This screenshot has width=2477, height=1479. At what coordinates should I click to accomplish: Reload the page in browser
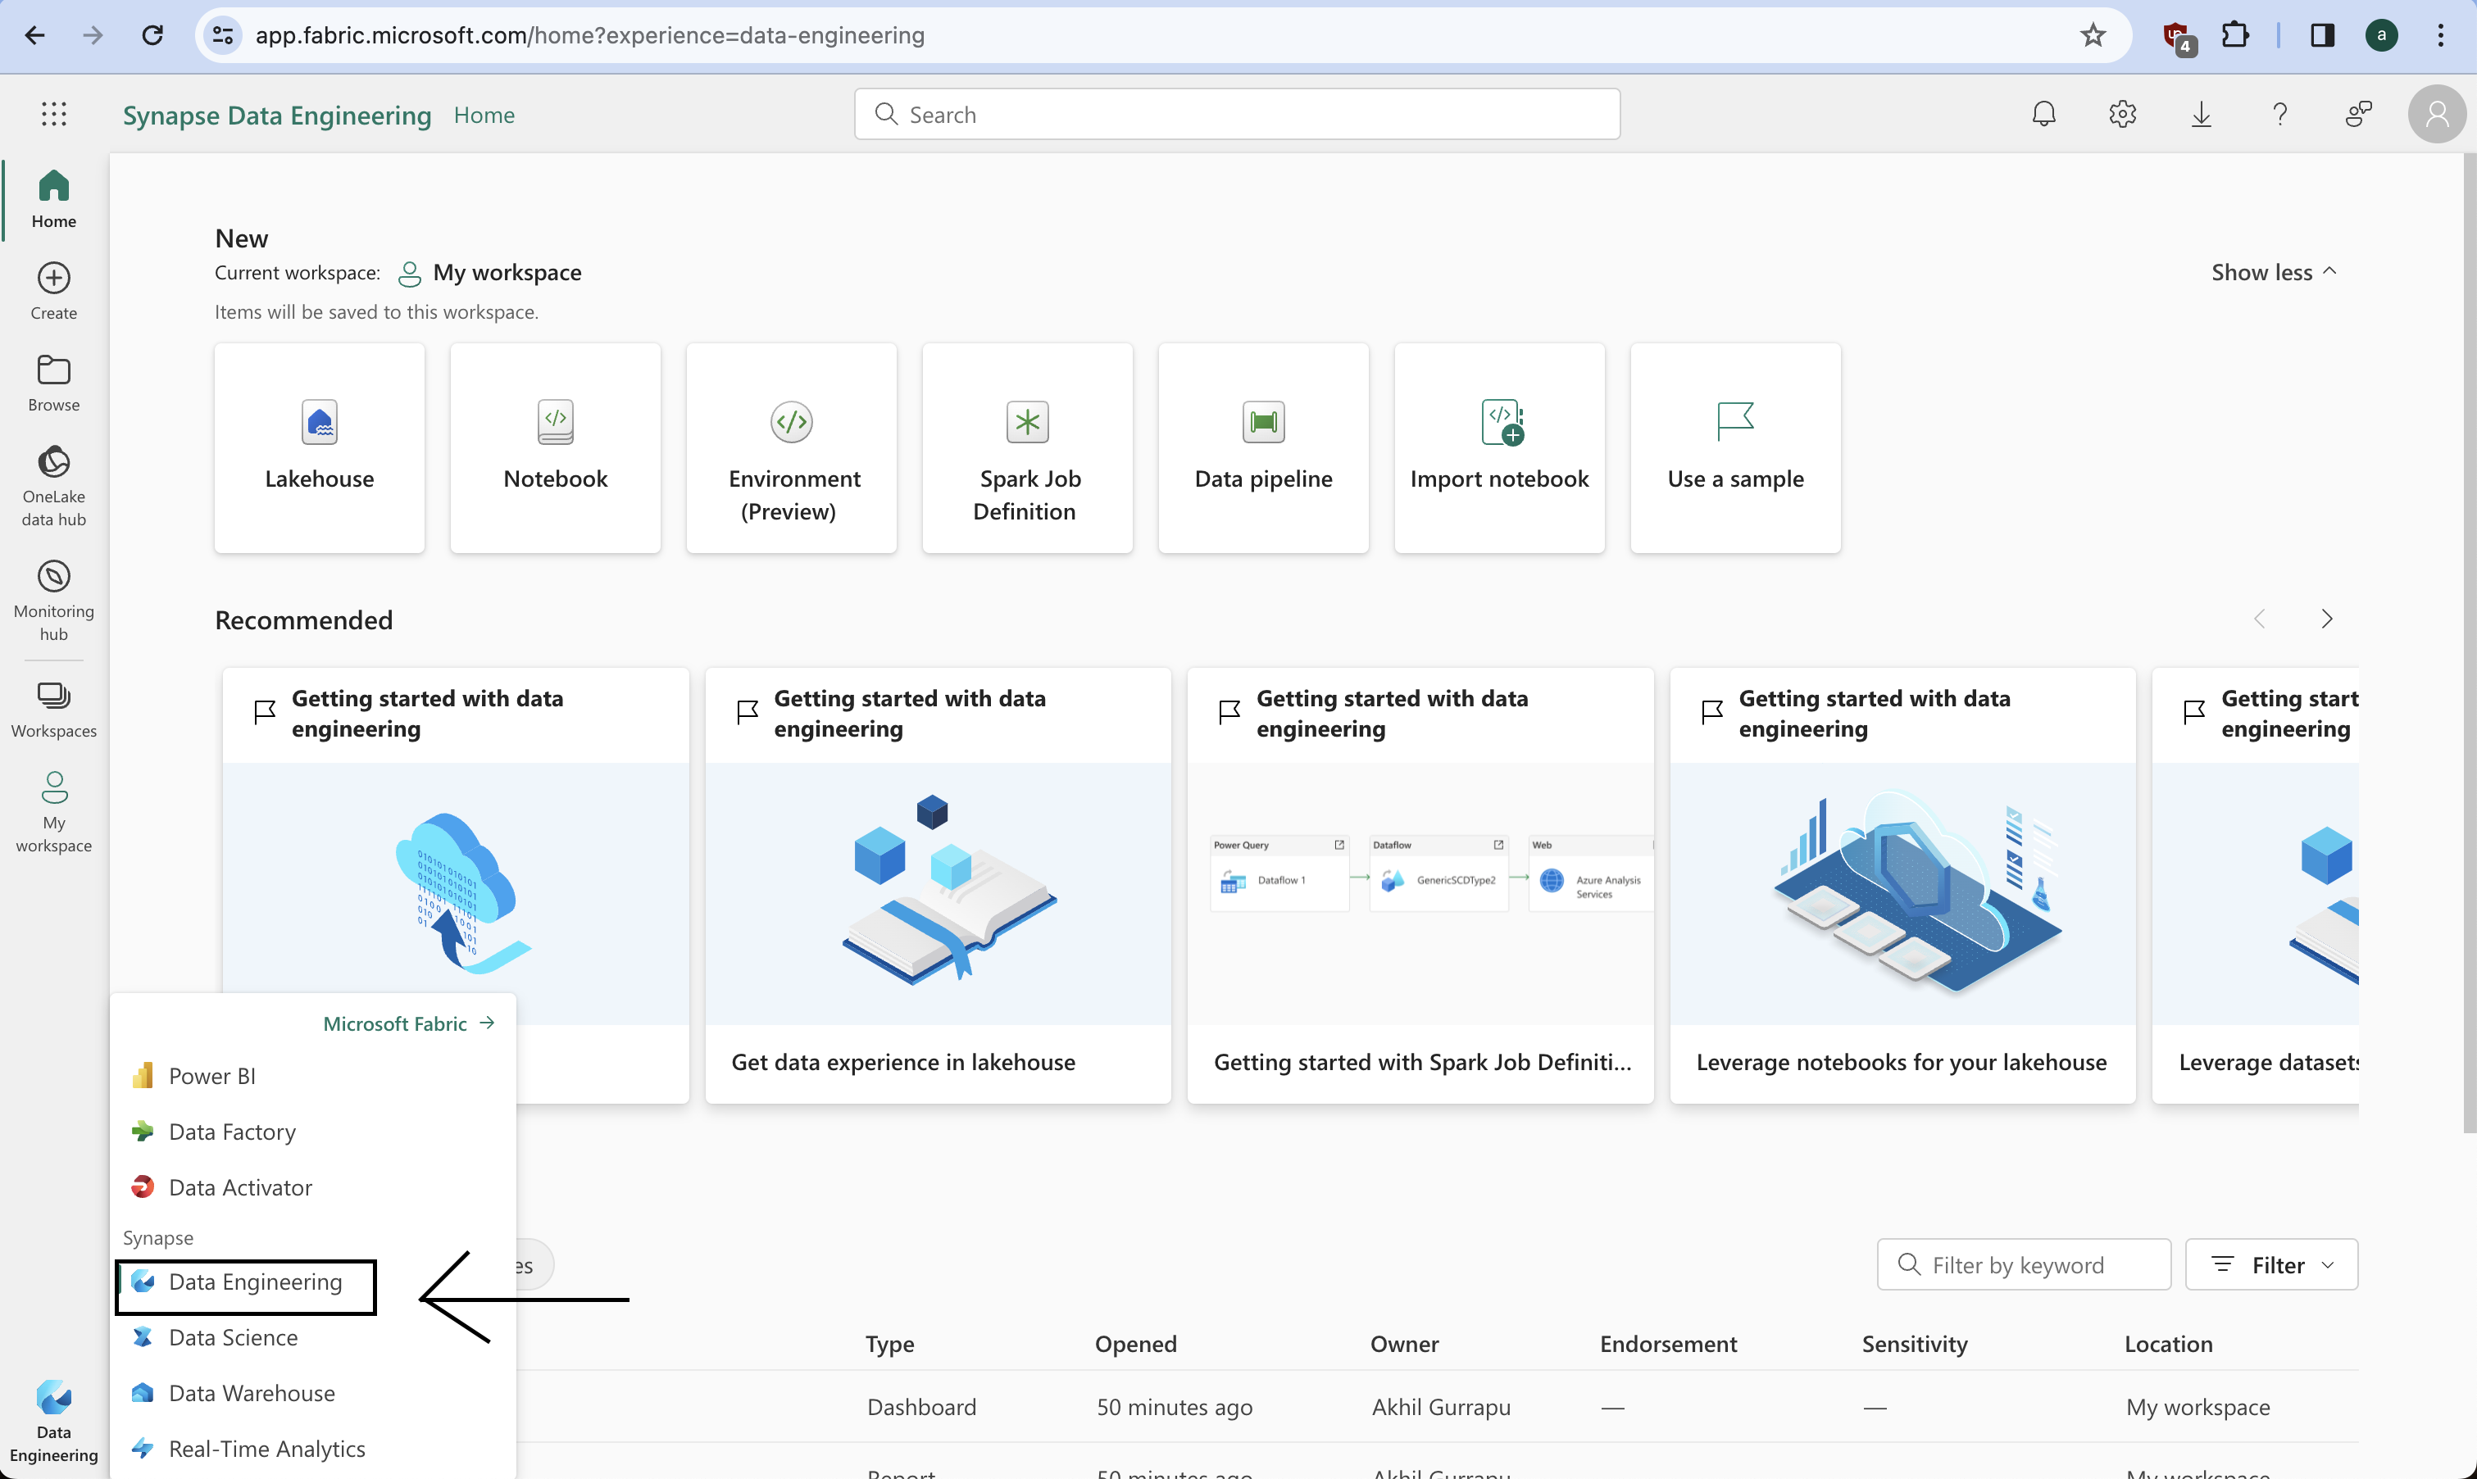(152, 36)
